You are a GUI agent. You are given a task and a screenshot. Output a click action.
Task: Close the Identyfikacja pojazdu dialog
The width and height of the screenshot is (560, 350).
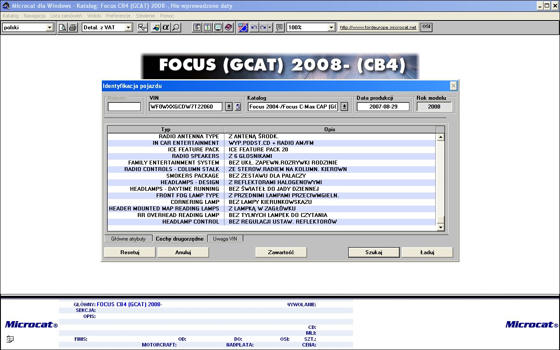pyautogui.click(x=454, y=86)
